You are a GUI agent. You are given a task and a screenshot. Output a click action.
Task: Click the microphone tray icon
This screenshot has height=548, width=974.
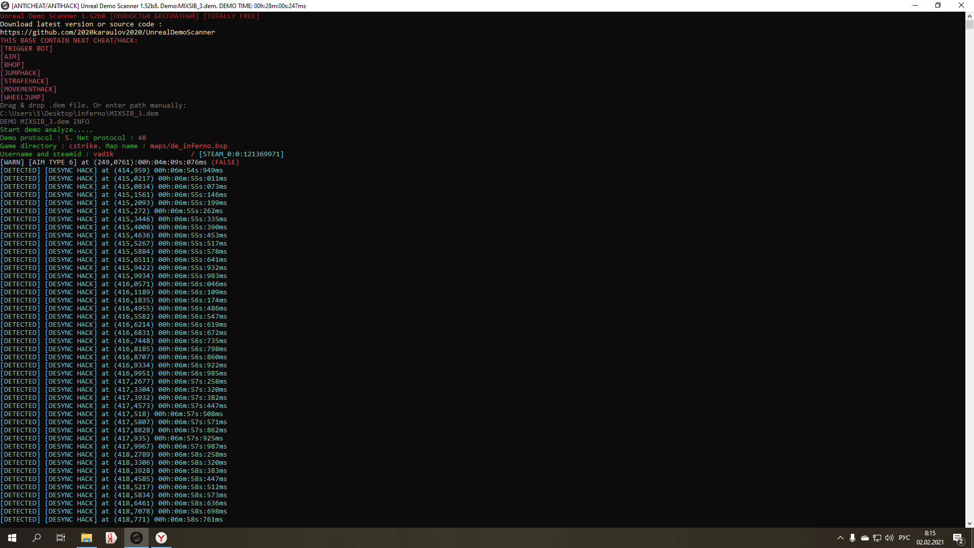point(852,538)
